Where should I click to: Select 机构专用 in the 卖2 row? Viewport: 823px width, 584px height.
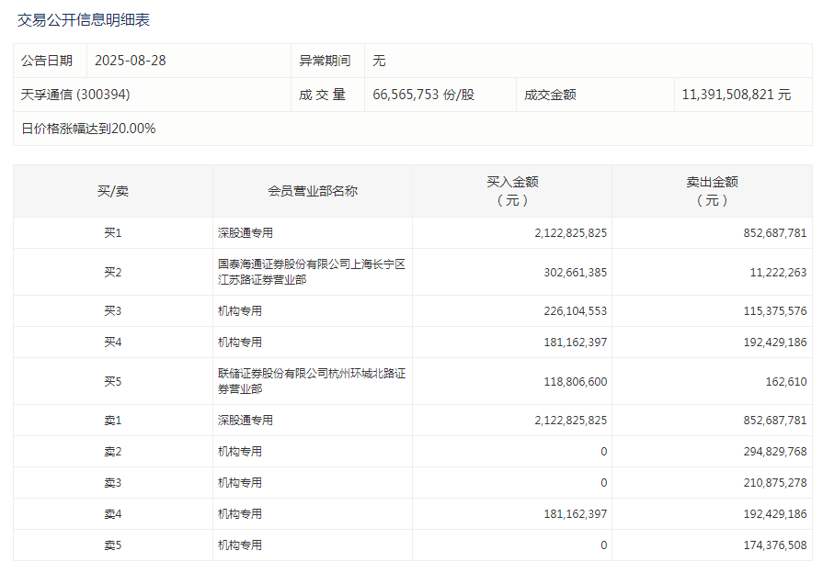[x=240, y=452]
